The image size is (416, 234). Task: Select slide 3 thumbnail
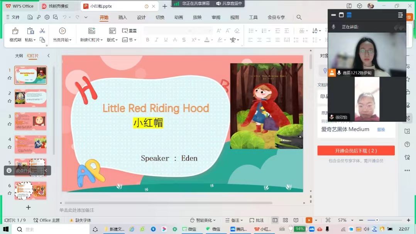(x=30, y=121)
